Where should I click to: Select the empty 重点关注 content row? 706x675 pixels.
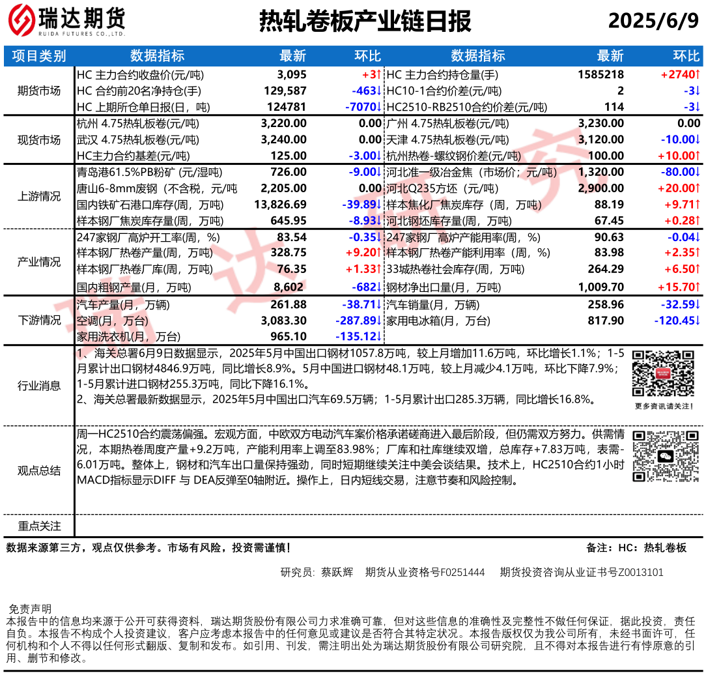click(389, 526)
